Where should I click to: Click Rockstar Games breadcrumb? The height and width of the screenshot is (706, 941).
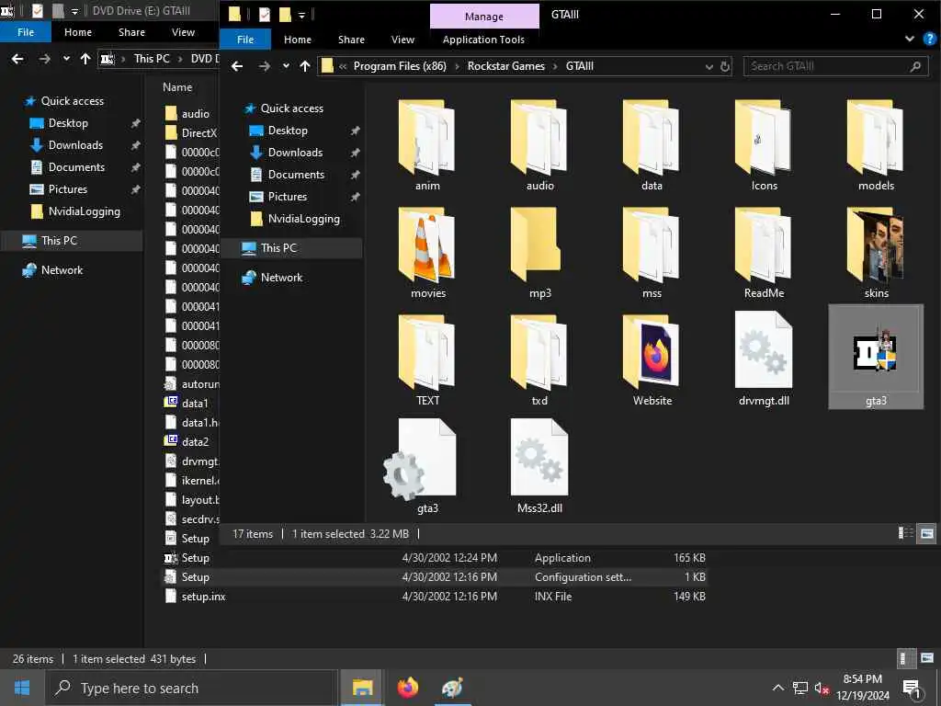506,66
